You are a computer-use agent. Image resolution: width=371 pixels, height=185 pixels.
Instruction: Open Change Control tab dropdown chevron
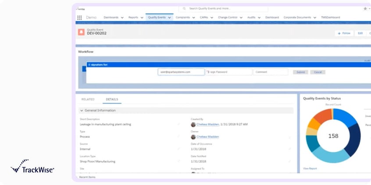coord(241,17)
